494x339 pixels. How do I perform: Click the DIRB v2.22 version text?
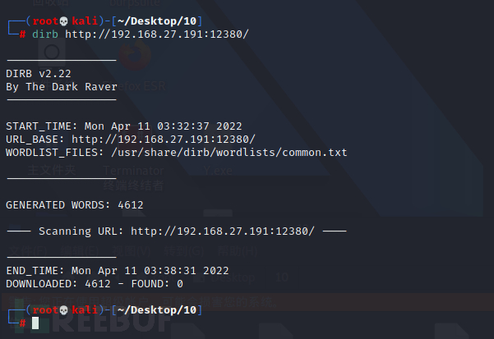click(x=35, y=73)
